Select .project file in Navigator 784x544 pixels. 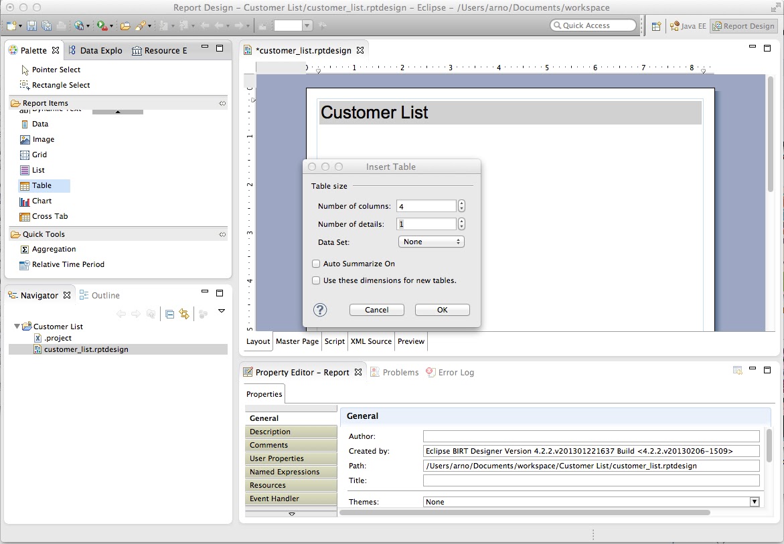[x=52, y=338]
